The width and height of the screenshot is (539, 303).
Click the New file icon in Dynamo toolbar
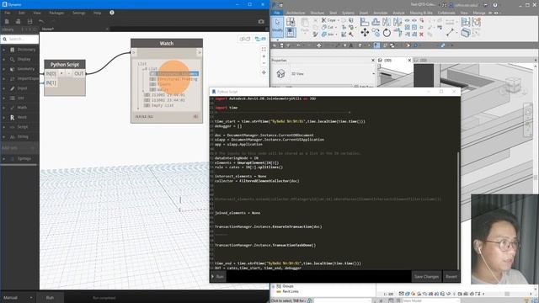[7, 22]
